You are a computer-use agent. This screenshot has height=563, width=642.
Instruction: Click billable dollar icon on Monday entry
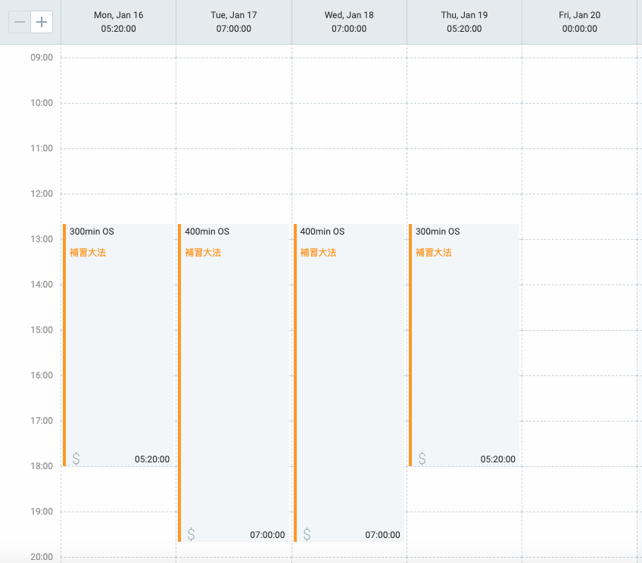[x=76, y=459]
